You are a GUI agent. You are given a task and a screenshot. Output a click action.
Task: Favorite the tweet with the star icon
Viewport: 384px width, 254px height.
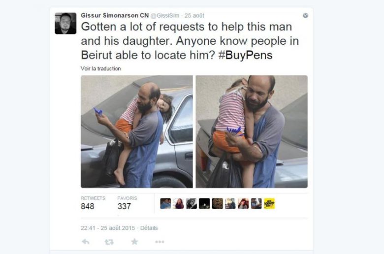[x=134, y=242]
